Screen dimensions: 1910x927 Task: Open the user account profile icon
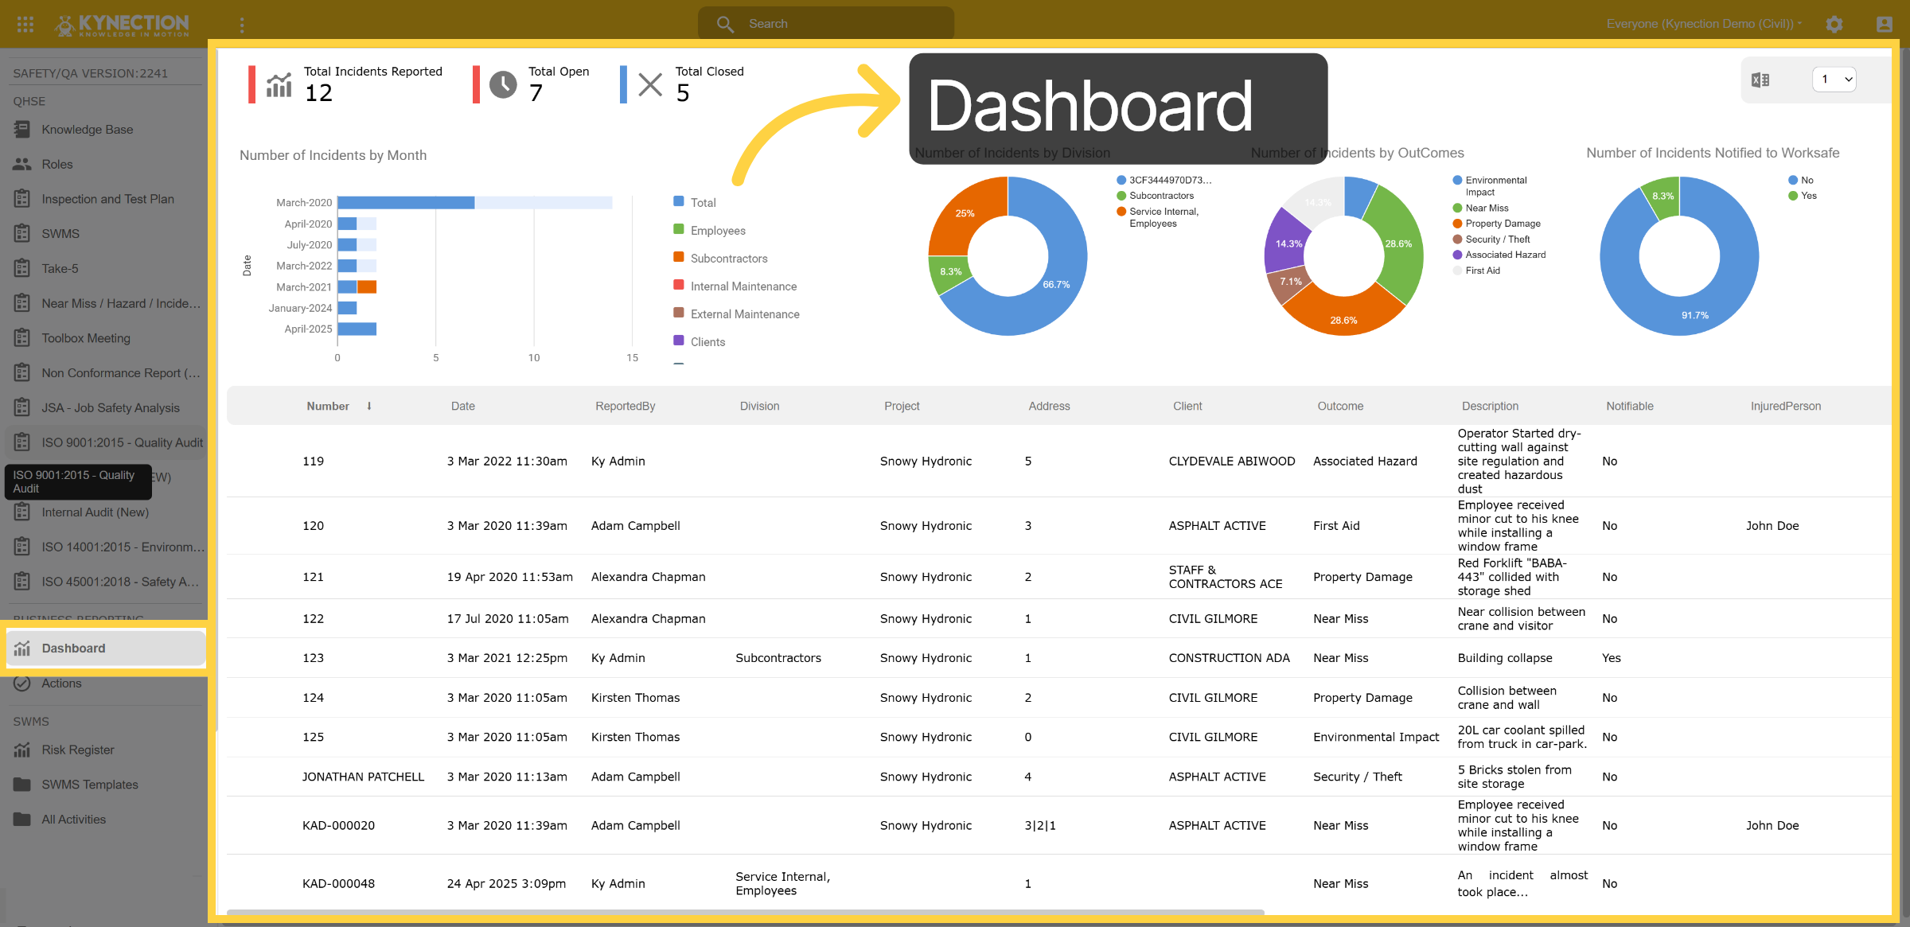pos(1885,24)
